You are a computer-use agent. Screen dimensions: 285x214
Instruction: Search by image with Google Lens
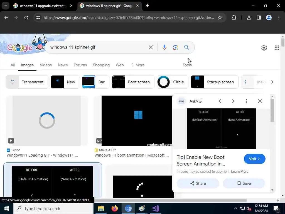click(x=175, y=47)
